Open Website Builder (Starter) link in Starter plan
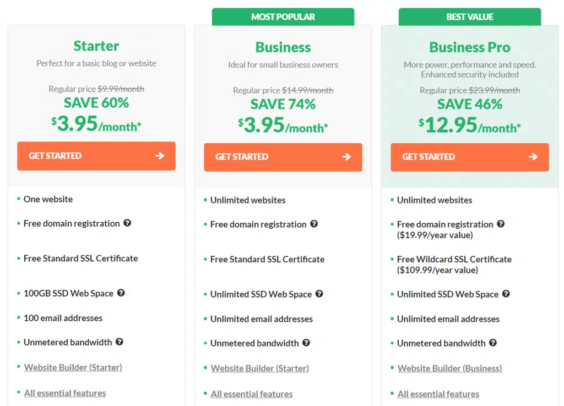 pos(73,367)
